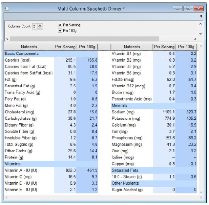Select the Vitamin A - IU (IU) row
The image size is (209, 205).
coord(51,170)
